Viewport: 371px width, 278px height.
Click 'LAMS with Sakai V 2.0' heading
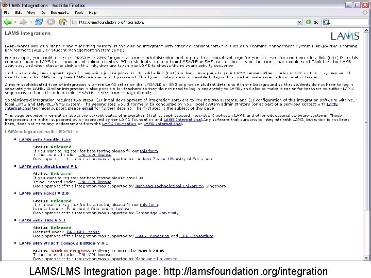44,194
